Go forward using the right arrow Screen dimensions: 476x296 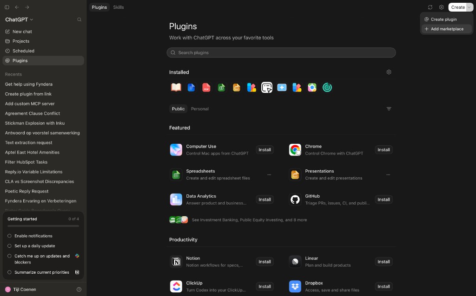point(27,7)
